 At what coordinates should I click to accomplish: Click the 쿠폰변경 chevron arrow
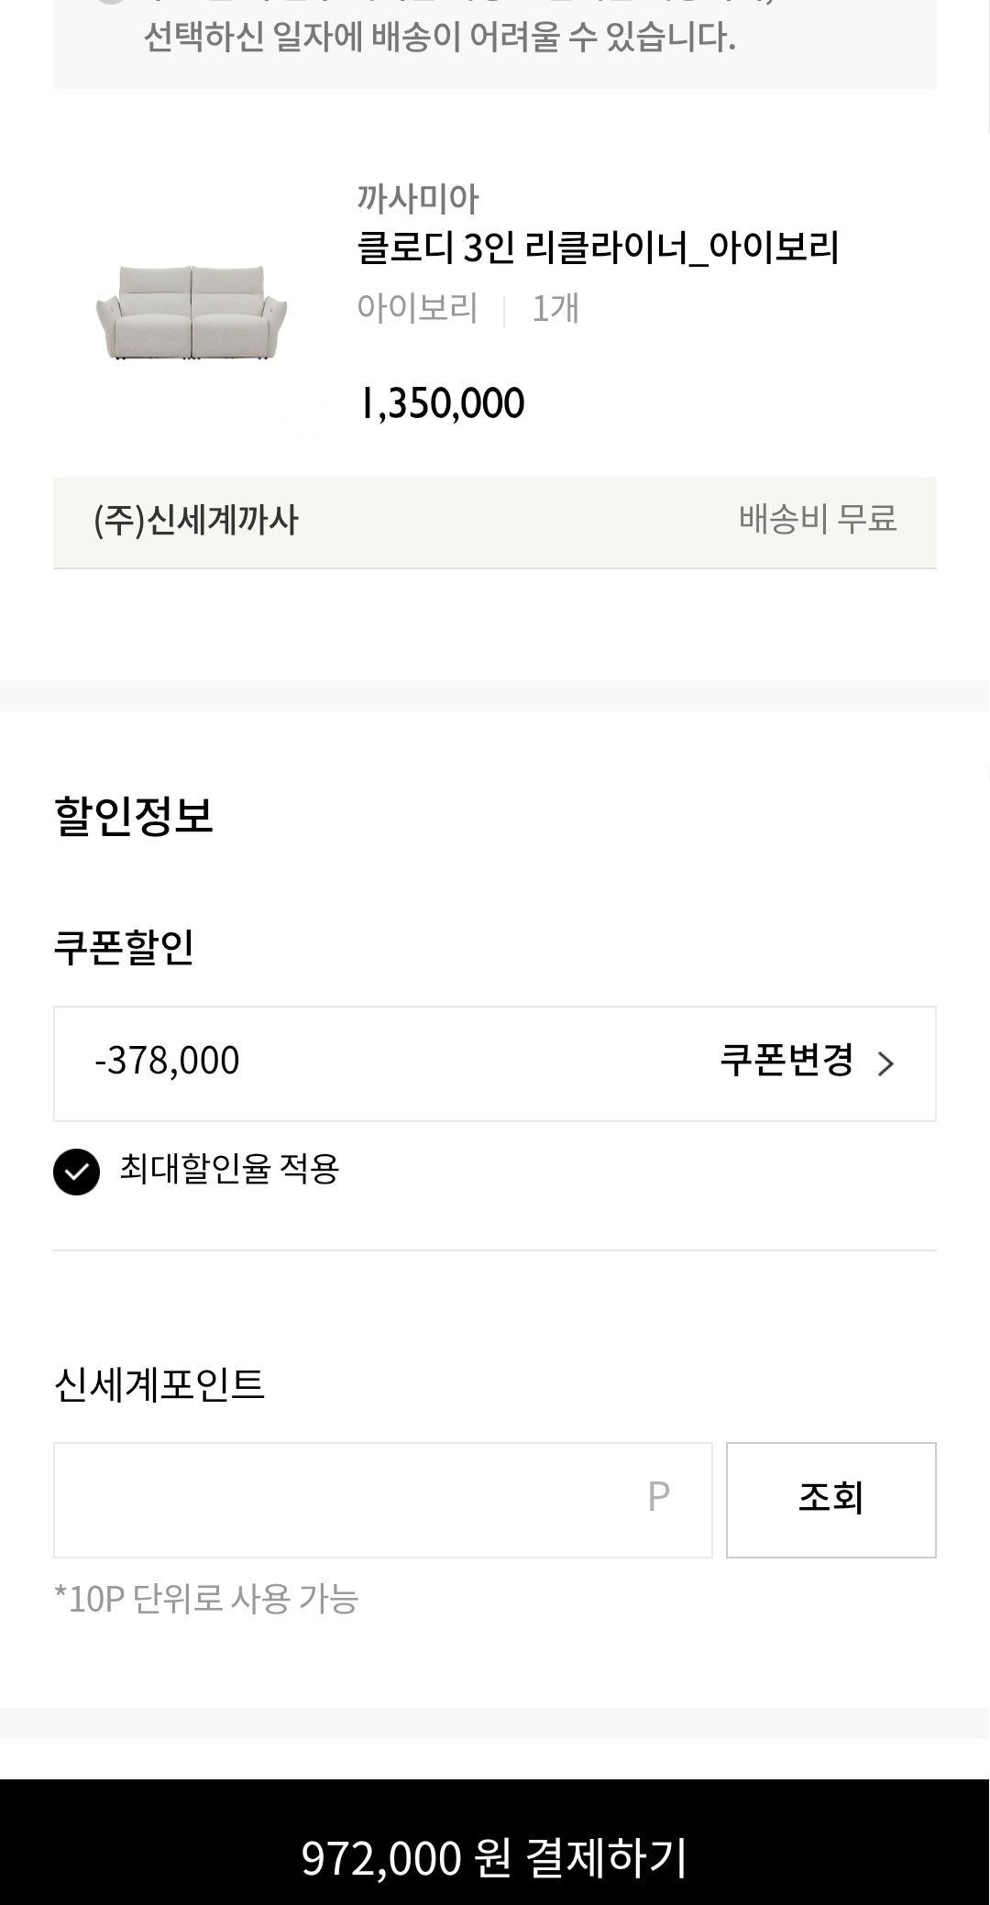885,1063
